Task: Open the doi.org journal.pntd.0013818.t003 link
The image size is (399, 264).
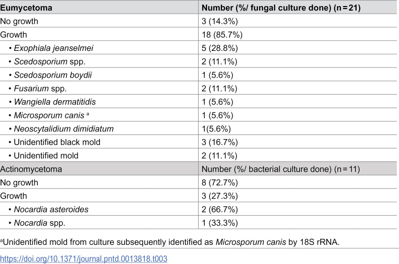Action: tap(84, 258)
